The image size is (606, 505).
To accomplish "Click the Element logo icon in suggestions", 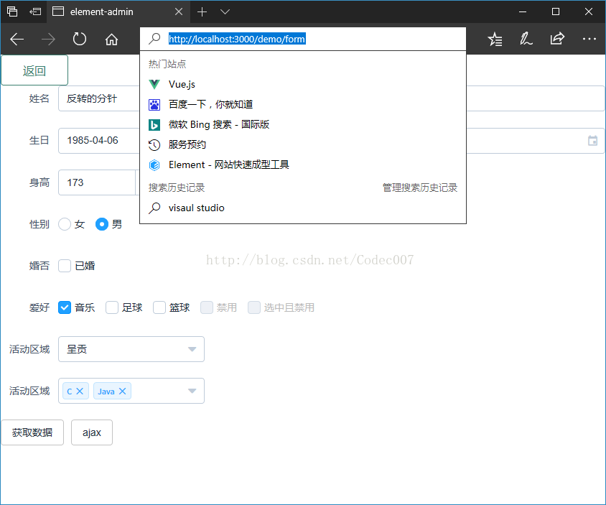I will 154,165.
